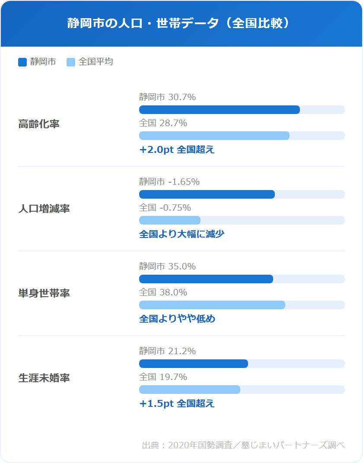363x463 pixels.
Task: Select the 全国平均 legend label
Action: click(x=96, y=62)
